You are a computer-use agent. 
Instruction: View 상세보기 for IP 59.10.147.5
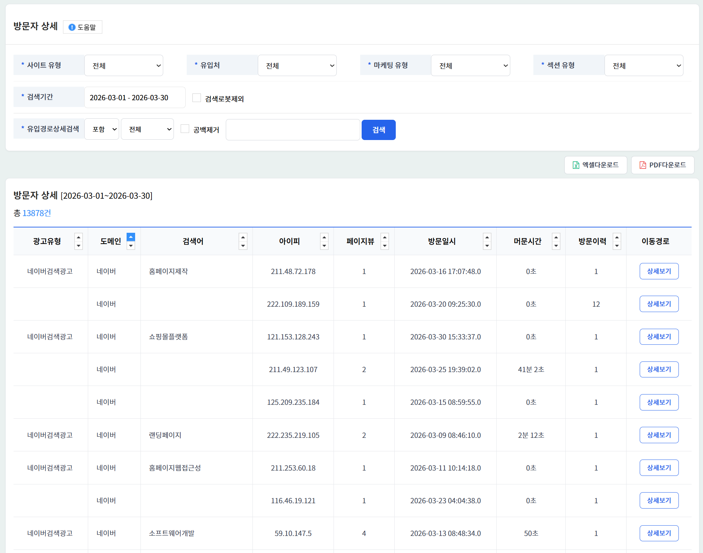pyautogui.click(x=659, y=533)
